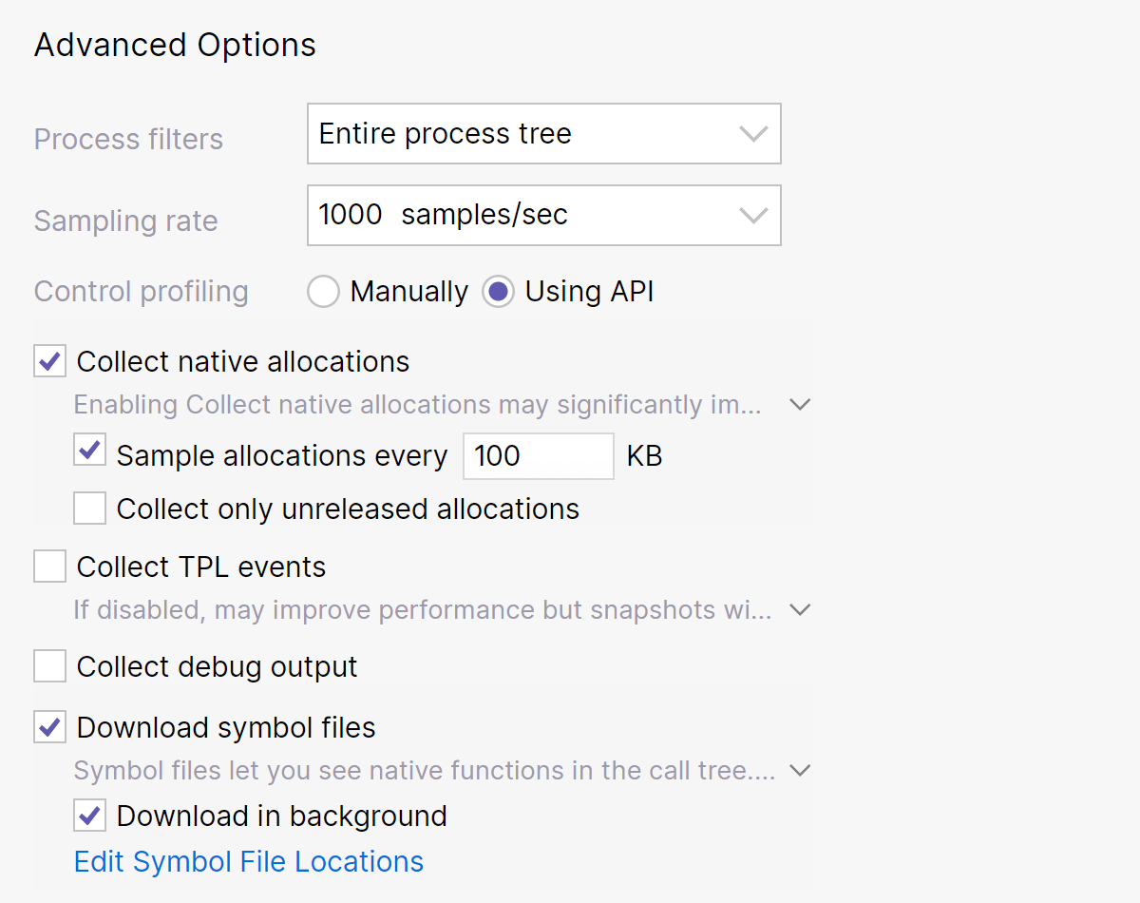Open the Process filters dropdown

543,134
